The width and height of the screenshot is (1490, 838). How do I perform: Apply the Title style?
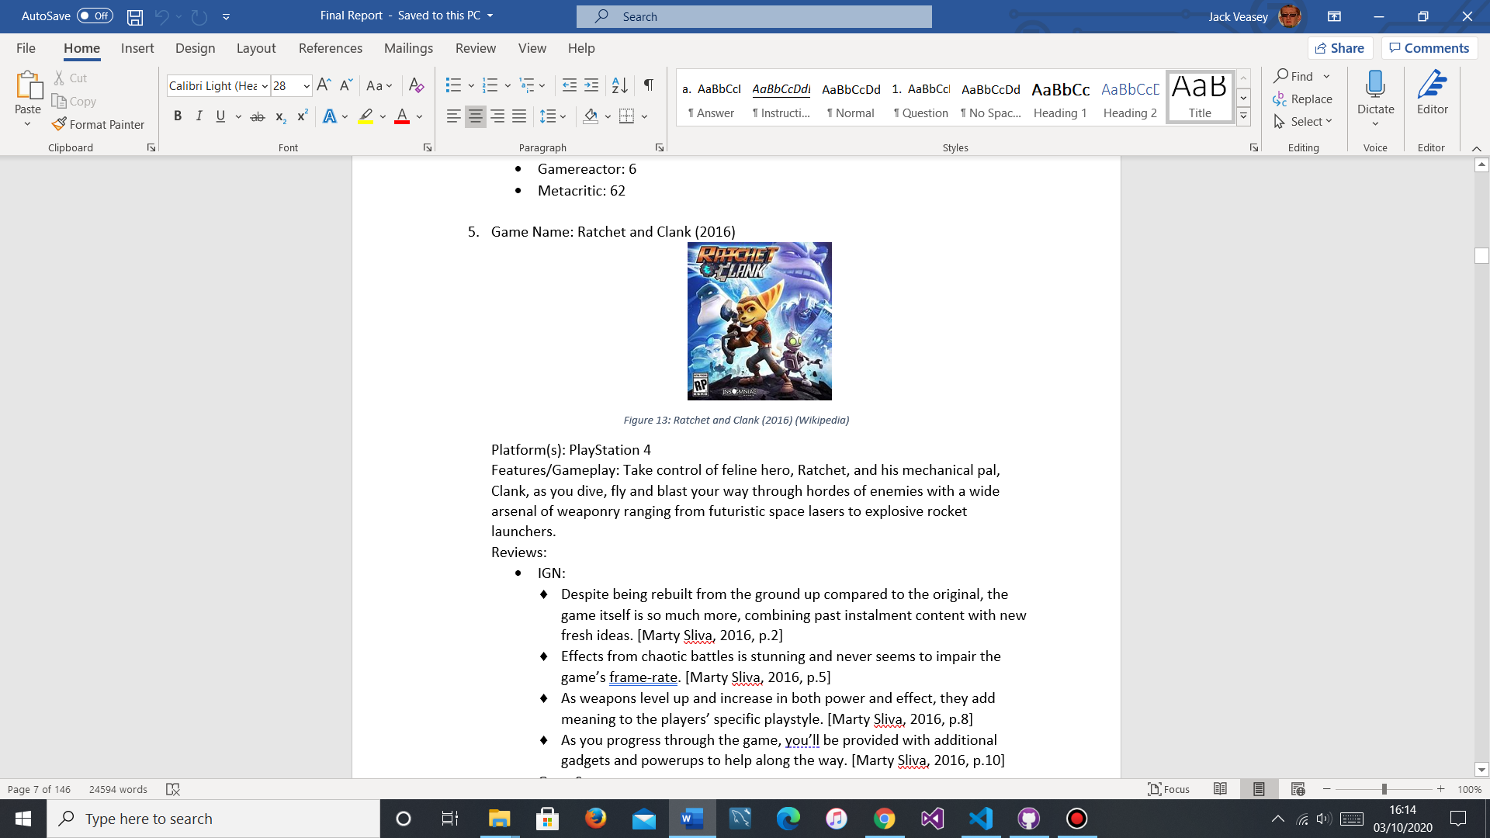(1200, 97)
